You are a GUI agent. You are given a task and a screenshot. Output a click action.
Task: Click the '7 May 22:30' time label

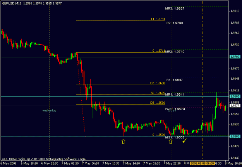click(x=172, y=163)
